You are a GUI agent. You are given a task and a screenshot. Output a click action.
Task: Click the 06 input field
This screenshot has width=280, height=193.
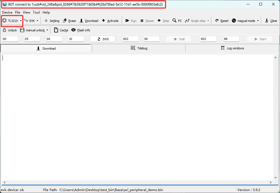tap(152, 39)
